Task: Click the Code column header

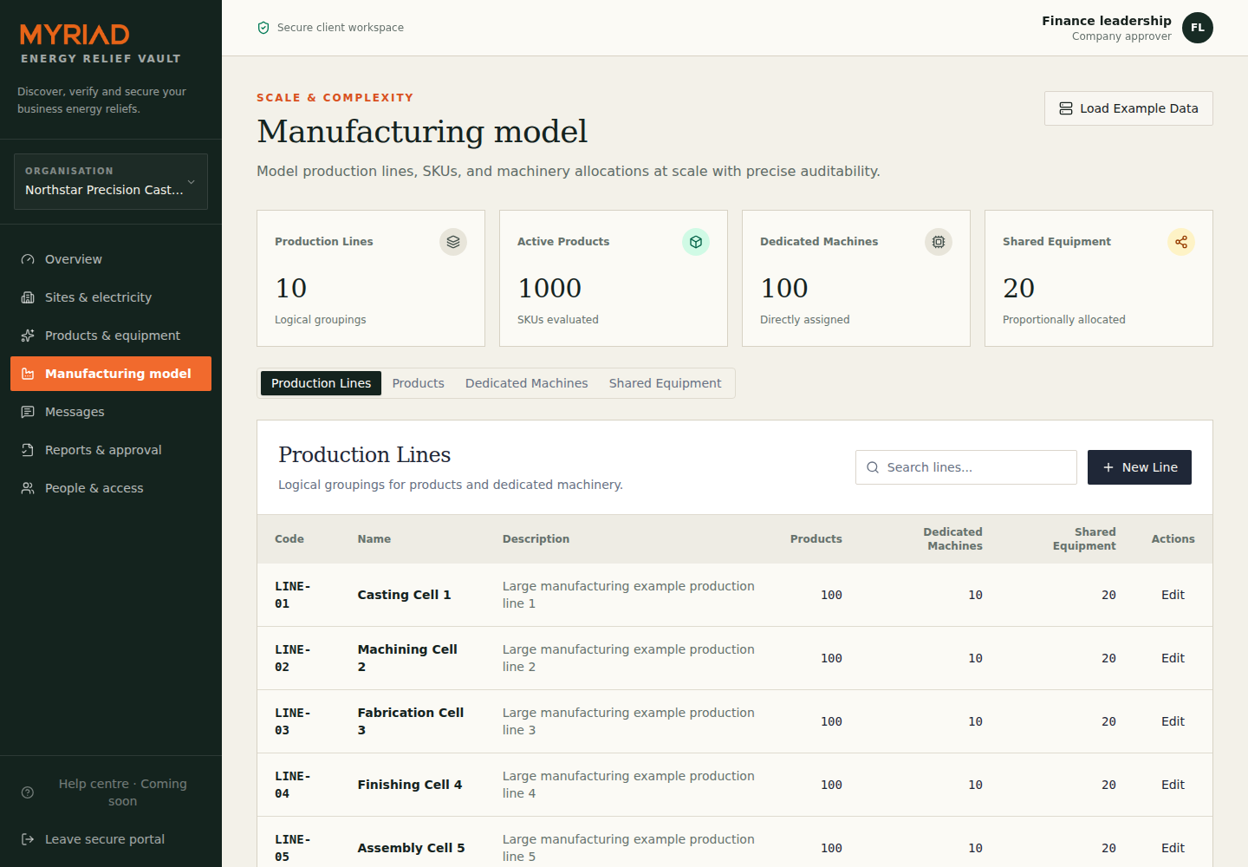Action: tap(289, 539)
